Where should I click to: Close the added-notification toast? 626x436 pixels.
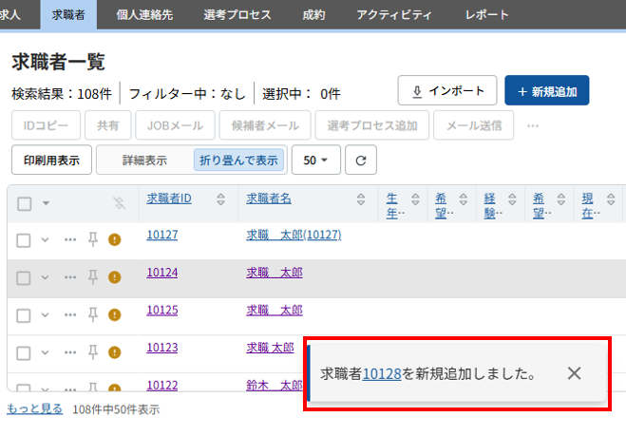(574, 373)
